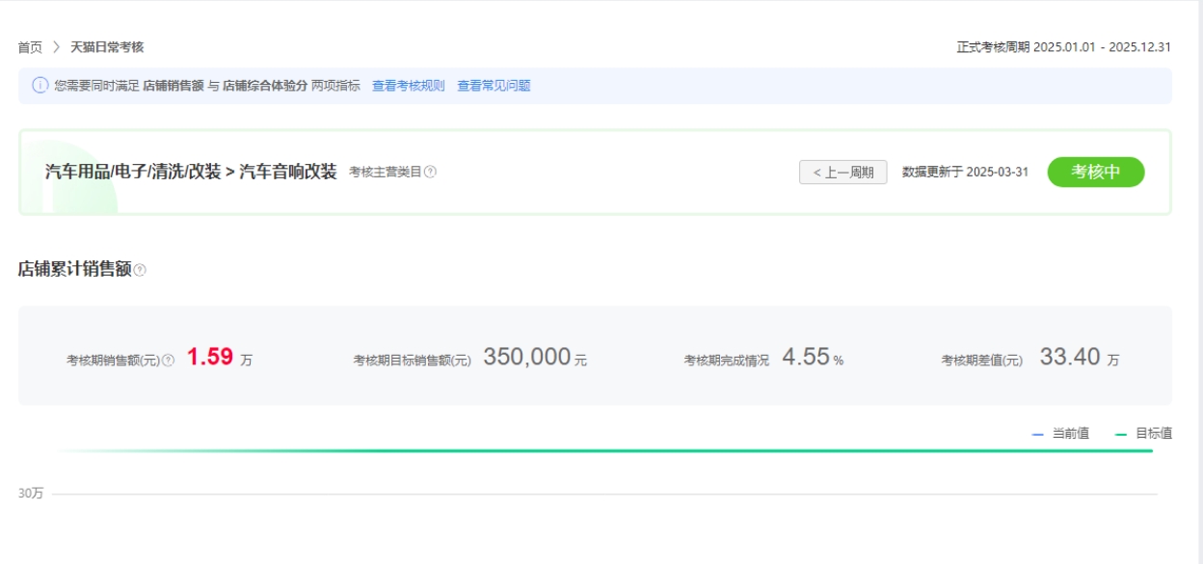Go to previous period with 上一周期 button
This screenshot has width=1203, height=564.
pos(842,173)
